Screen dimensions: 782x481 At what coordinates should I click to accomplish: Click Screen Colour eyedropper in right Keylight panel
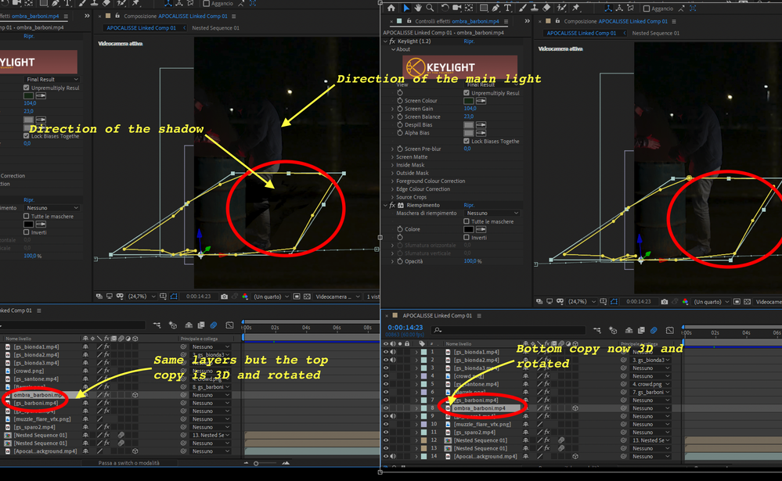point(481,101)
